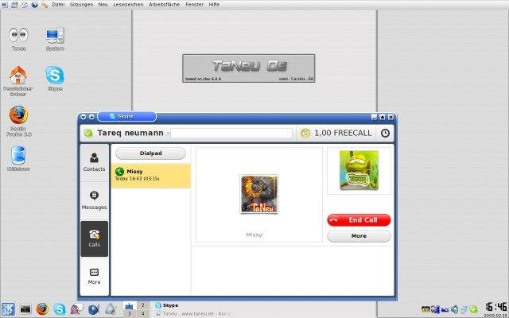The height and width of the screenshot is (318, 509).
Task: Open the Pidgin messenger taskbar icon
Action: tap(76, 309)
